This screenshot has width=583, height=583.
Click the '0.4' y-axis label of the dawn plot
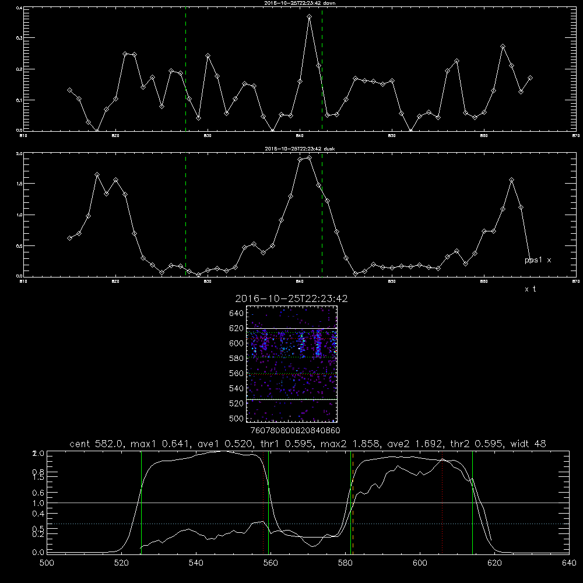pyautogui.click(x=19, y=8)
